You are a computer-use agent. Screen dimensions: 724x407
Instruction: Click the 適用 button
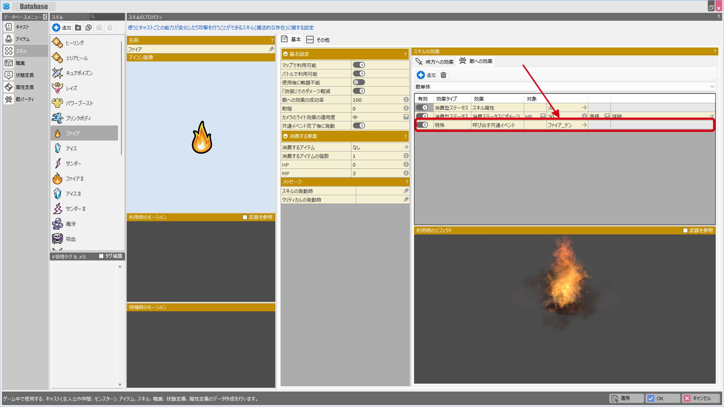pyautogui.click(x=626, y=398)
